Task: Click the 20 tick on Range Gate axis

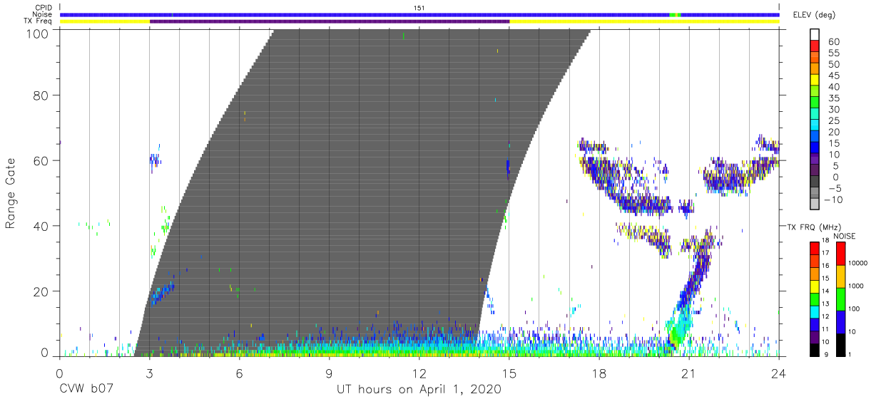Action: tap(41, 291)
